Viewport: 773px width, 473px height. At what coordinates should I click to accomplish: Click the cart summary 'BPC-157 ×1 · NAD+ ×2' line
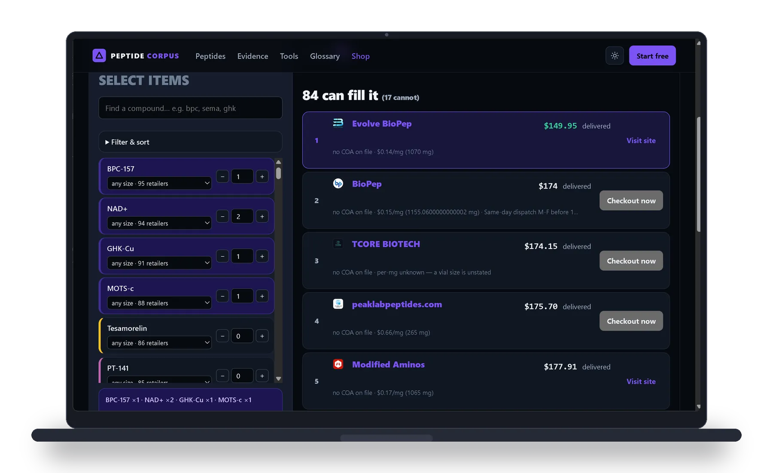click(x=179, y=400)
